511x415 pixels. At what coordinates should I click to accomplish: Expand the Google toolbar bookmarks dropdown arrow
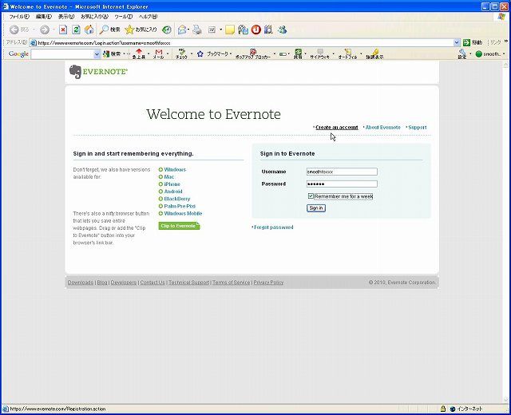[x=231, y=53]
